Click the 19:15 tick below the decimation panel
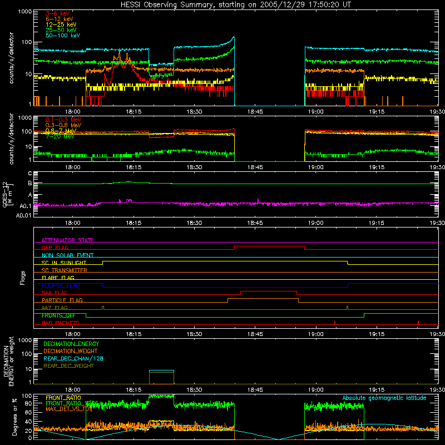The height and width of the screenshot is (445, 445). (x=377, y=390)
